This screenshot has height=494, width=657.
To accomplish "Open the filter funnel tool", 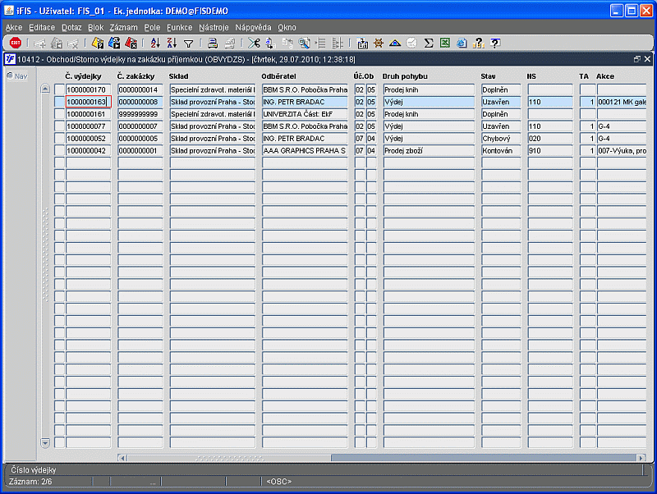I will [x=189, y=43].
